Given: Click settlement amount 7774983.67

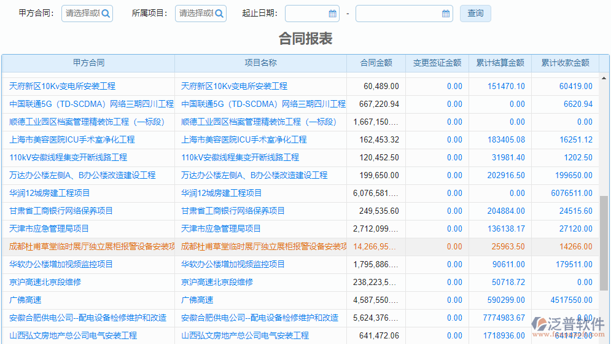Looking at the screenshot, I should [x=504, y=318].
